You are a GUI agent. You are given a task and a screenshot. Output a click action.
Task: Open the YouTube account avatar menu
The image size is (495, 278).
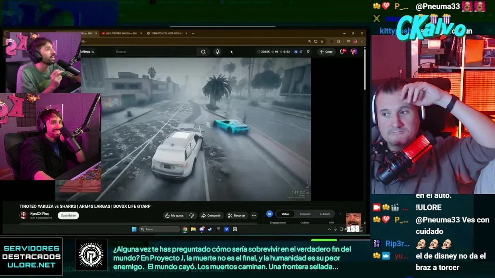[353, 52]
